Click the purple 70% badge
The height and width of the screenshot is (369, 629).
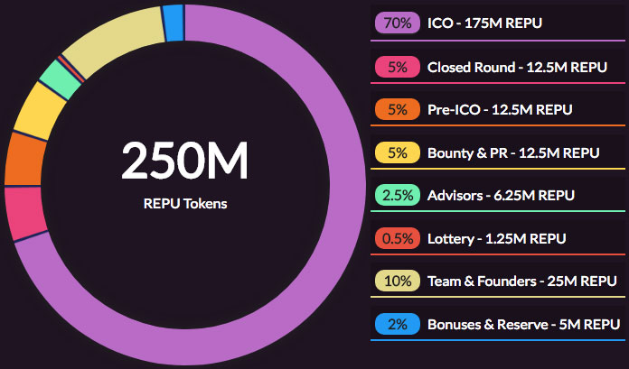point(396,22)
